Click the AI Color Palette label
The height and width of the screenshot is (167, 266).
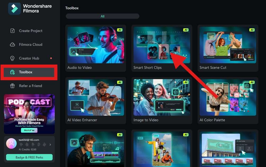coord(212,120)
